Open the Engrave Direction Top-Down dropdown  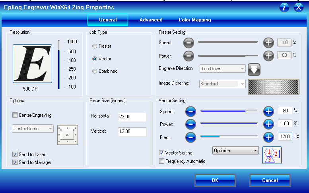(x=222, y=69)
